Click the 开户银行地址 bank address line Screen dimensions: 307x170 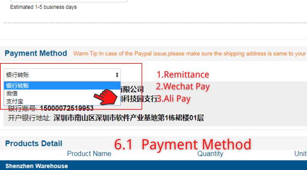[106, 118]
